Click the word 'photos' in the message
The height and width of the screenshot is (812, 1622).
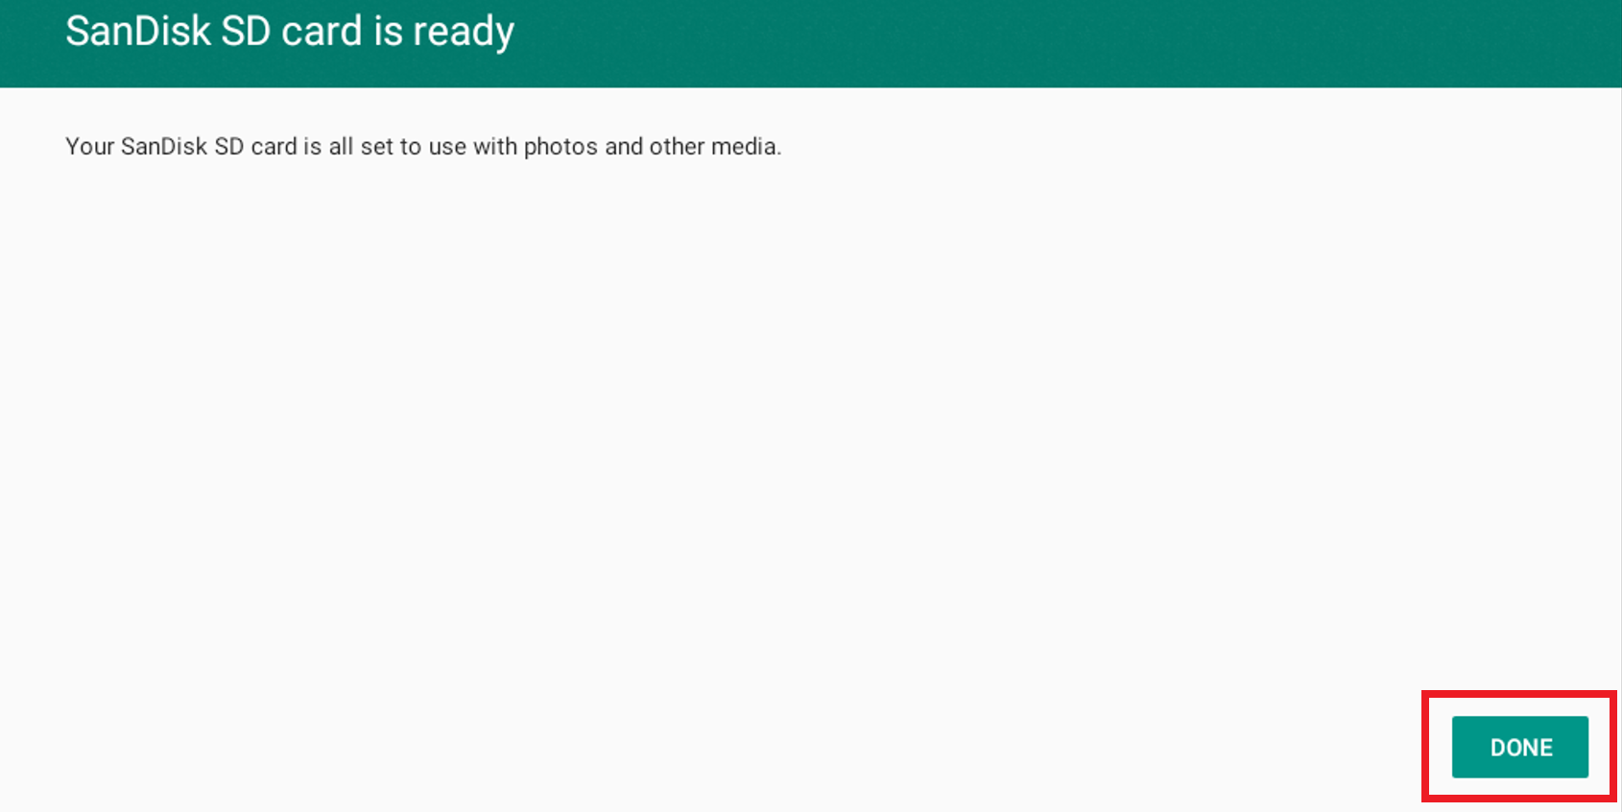[x=561, y=147]
